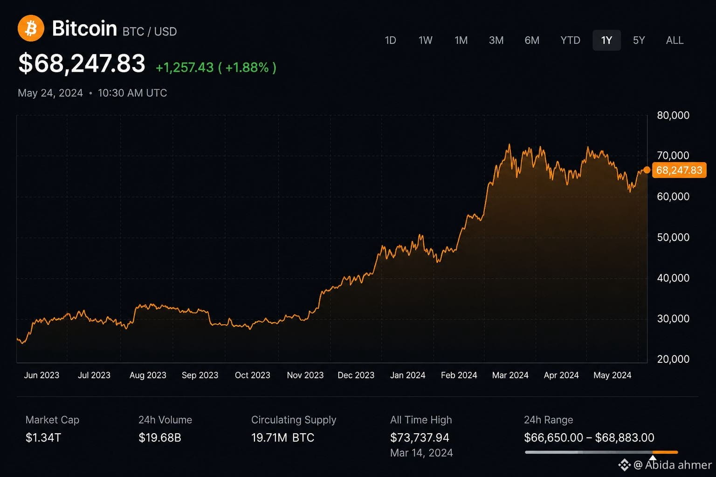
Task: Click the Jul 2023 x-axis label
Action: click(94, 375)
